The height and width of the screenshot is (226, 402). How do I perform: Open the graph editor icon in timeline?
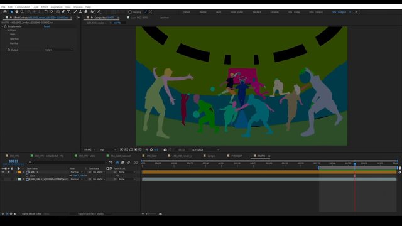click(x=136, y=162)
